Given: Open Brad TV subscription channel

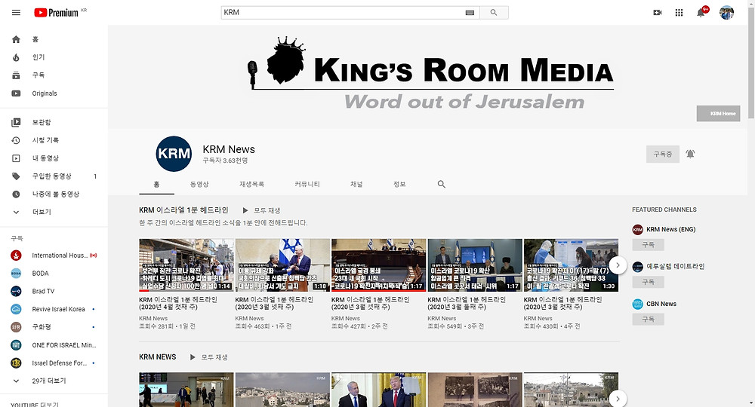Looking at the screenshot, I should 54,291.
